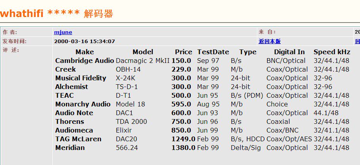Screen dimensions: 360x165
Task: Select the D-T1 model cell
Action: point(123,96)
